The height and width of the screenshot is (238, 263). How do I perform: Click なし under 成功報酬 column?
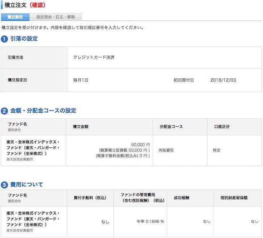tap(207, 221)
